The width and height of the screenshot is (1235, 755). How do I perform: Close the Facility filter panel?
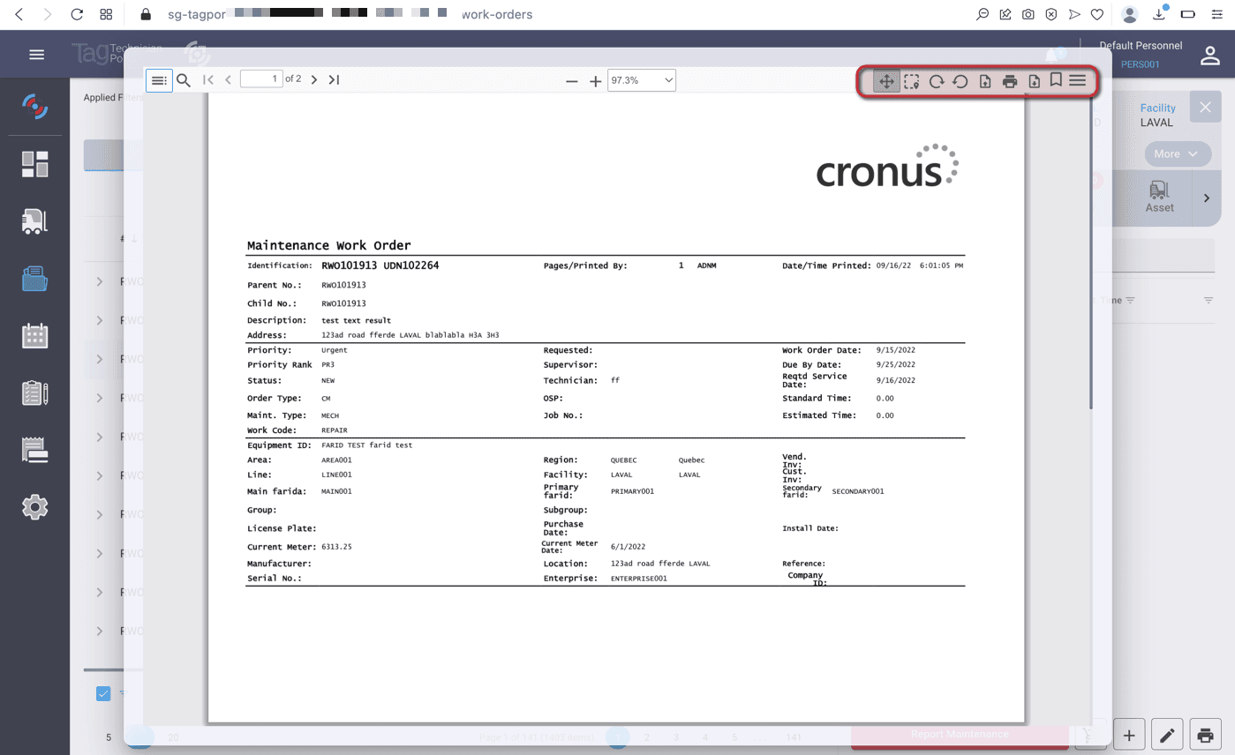coord(1206,108)
